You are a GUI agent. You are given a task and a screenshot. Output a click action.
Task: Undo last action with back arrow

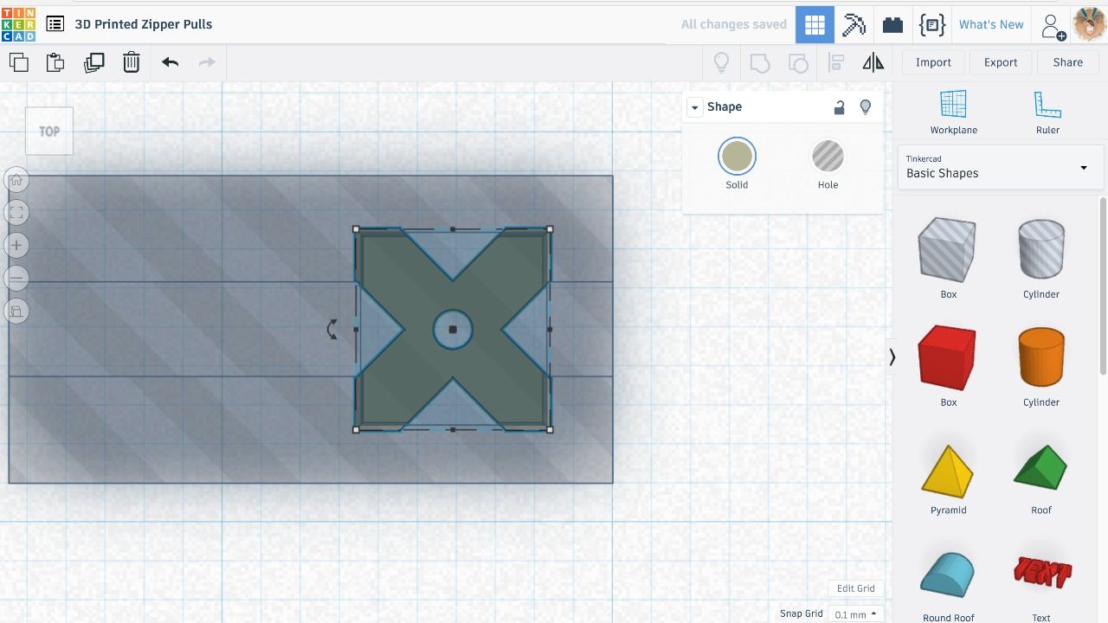pyautogui.click(x=170, y=62)
